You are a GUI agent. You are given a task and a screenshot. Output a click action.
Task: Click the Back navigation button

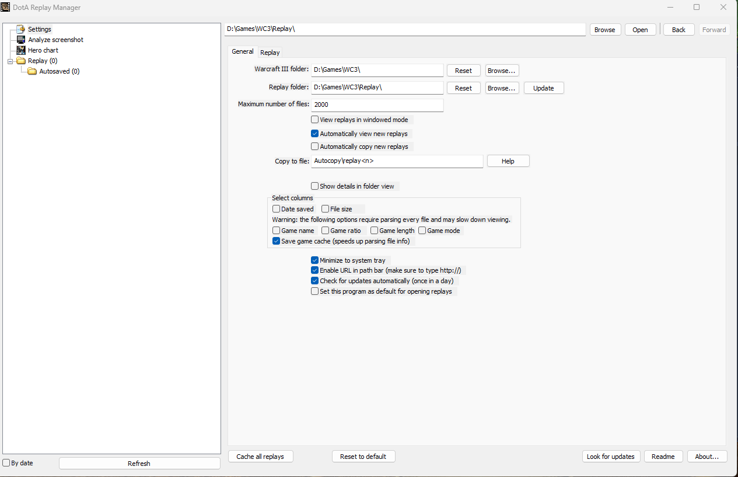point(679,30)
